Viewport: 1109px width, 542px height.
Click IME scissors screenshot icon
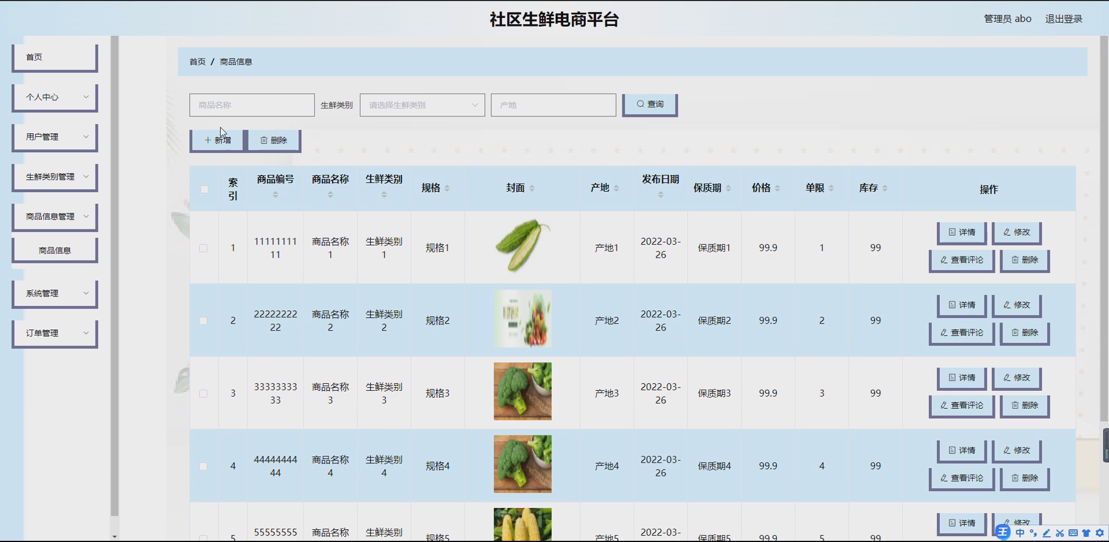tap(1060, 533)
